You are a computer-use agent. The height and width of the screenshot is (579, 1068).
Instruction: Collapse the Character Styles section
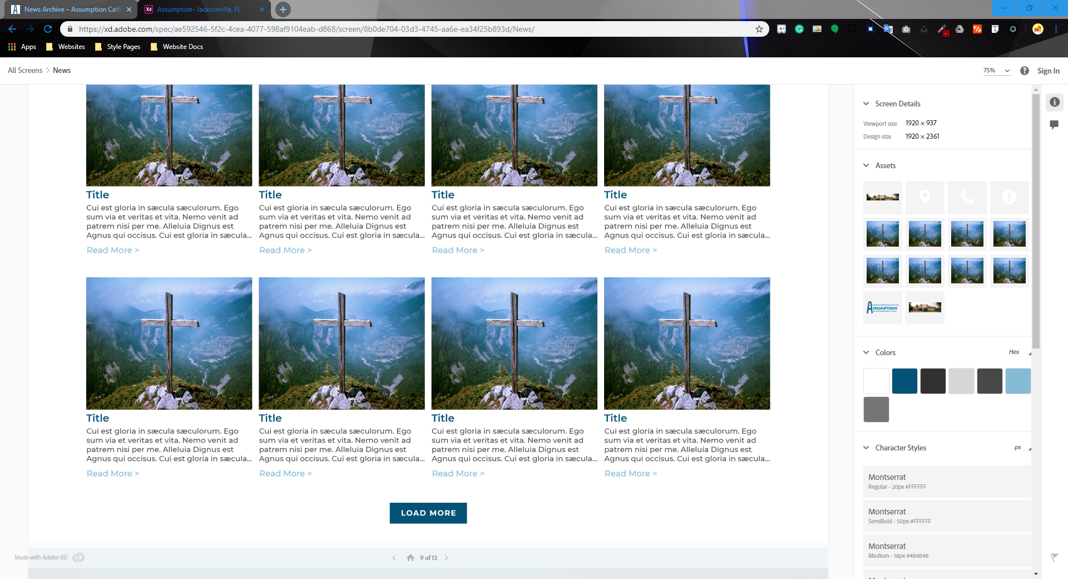[866, 448]
